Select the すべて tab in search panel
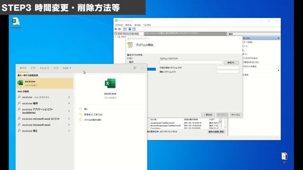 [x=23, y=68]
